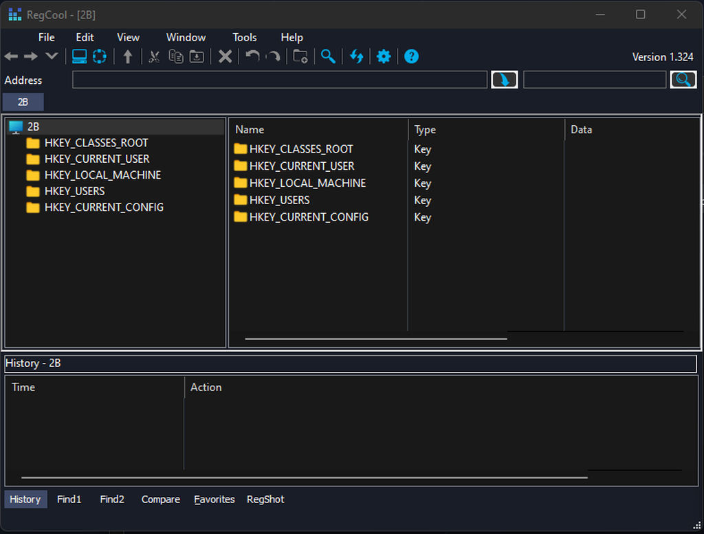
Task: Open the File menu
Action: pos(47,38)
